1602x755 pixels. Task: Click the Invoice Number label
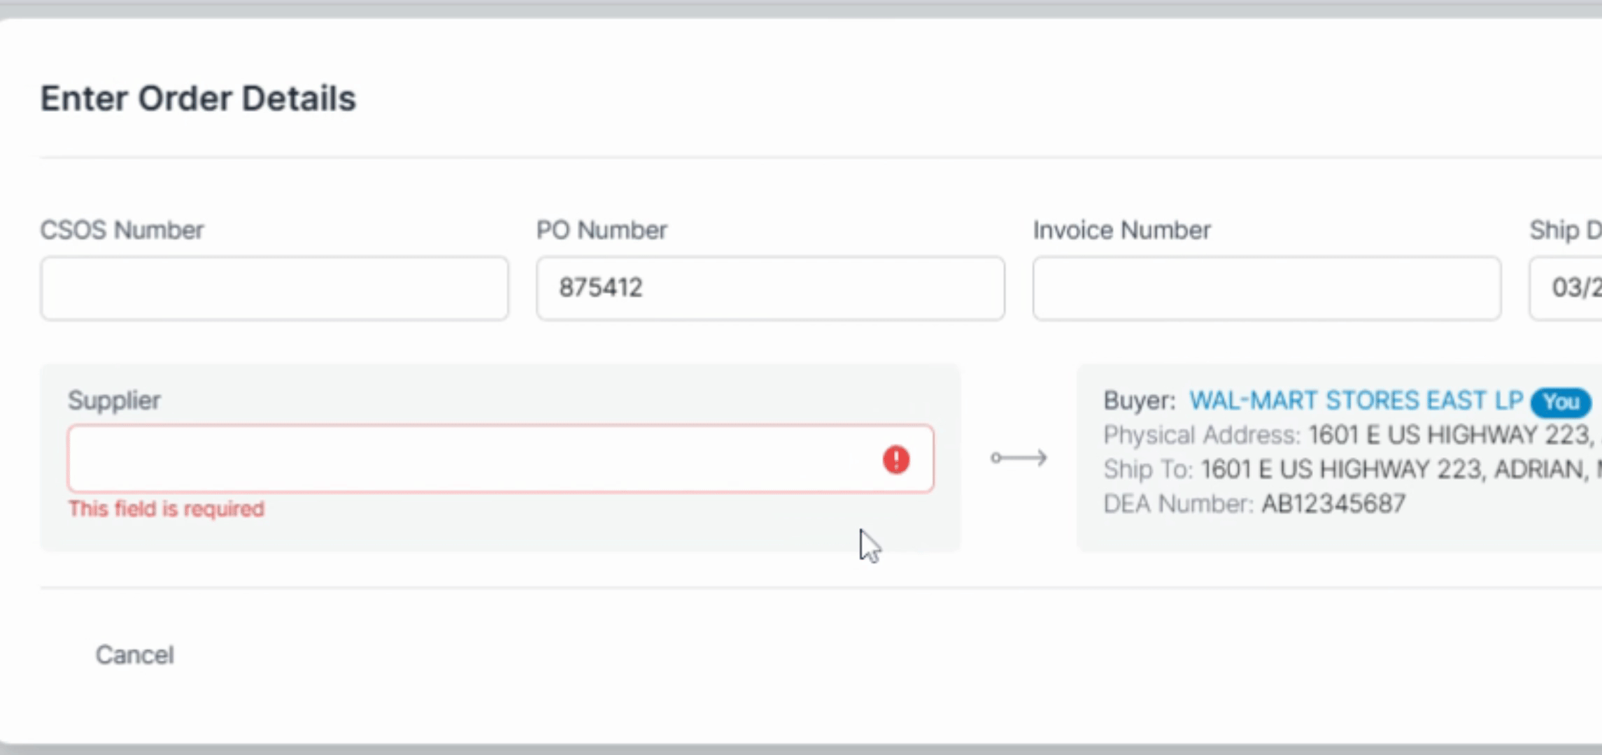tap(1121, 230)
